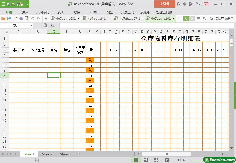Click the Print Preview icon
Image resolution: width=236 pixels, height=163 pixels.
[27, 19]
